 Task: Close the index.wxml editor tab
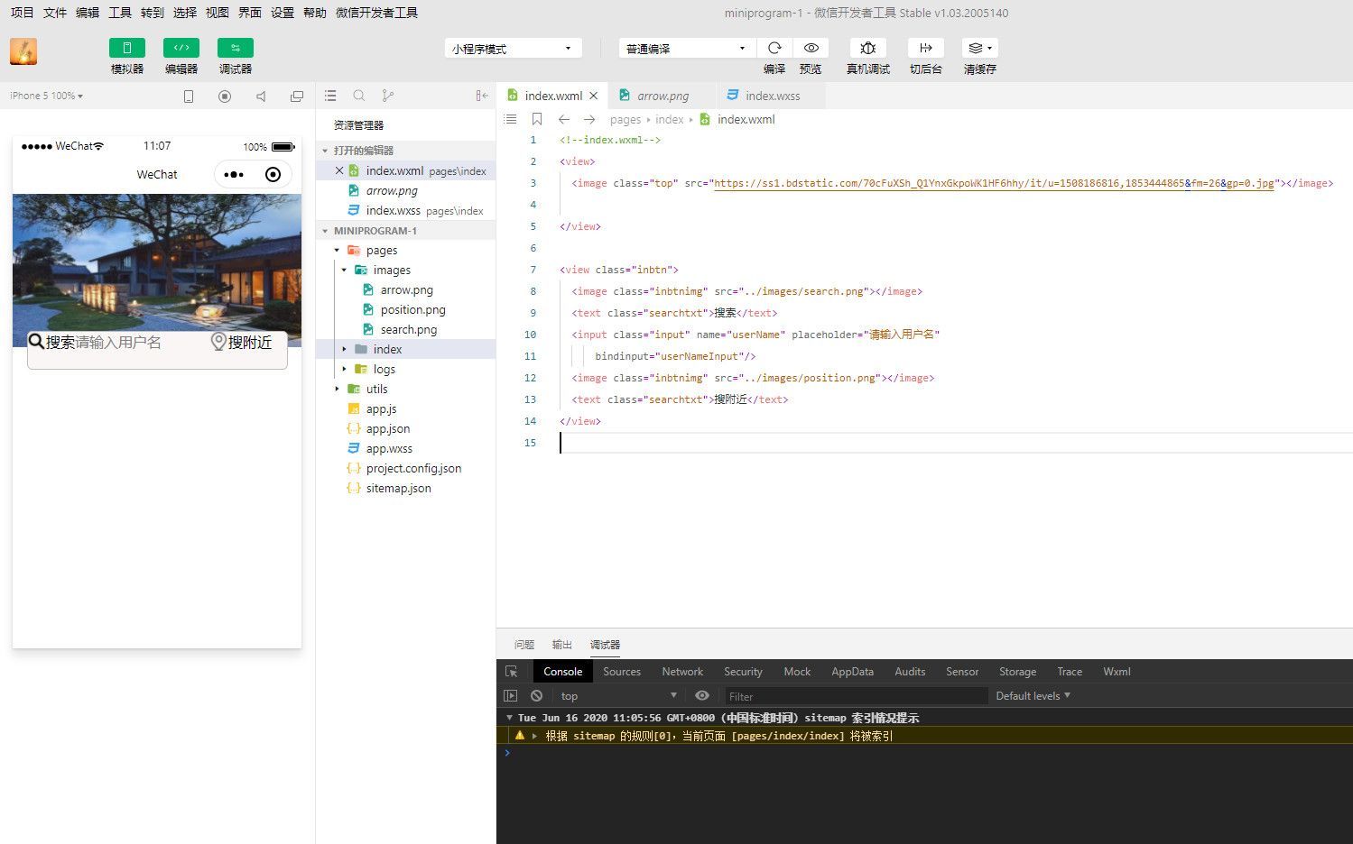click(x=593, y=96)
